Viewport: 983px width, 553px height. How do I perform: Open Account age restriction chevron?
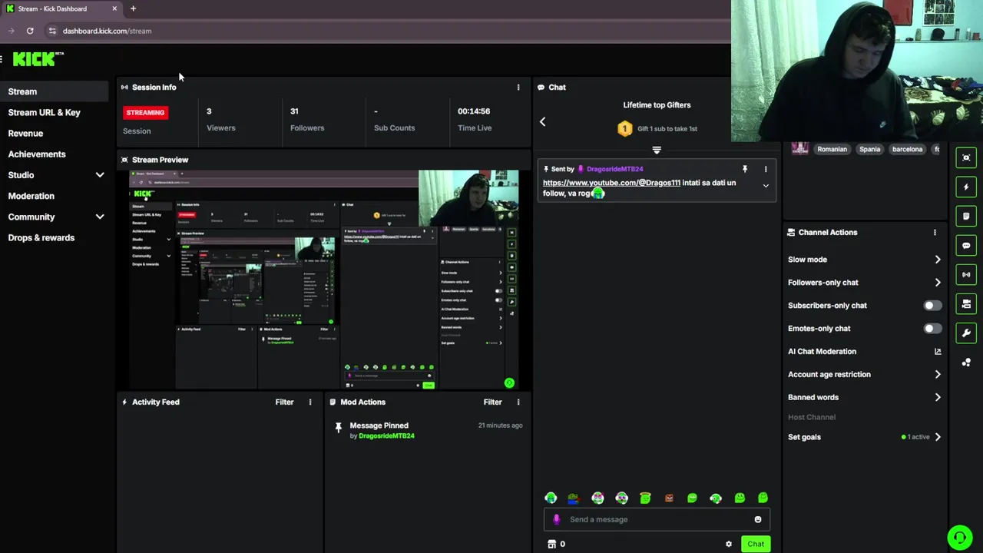pos(938,374)
